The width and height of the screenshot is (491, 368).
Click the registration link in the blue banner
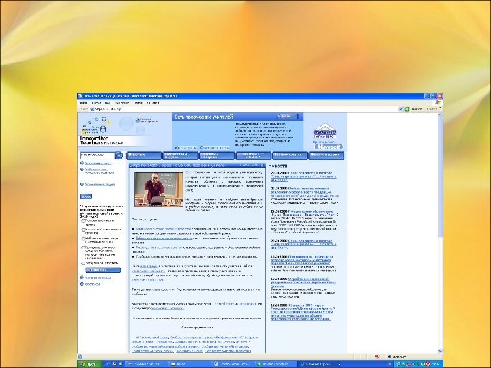pyautogui.click(x=185, y=148)
